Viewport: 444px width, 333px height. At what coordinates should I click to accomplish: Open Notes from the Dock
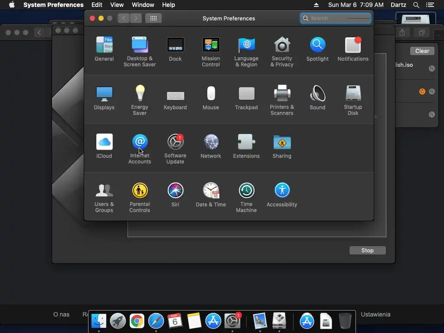click(x=194, y=321)
